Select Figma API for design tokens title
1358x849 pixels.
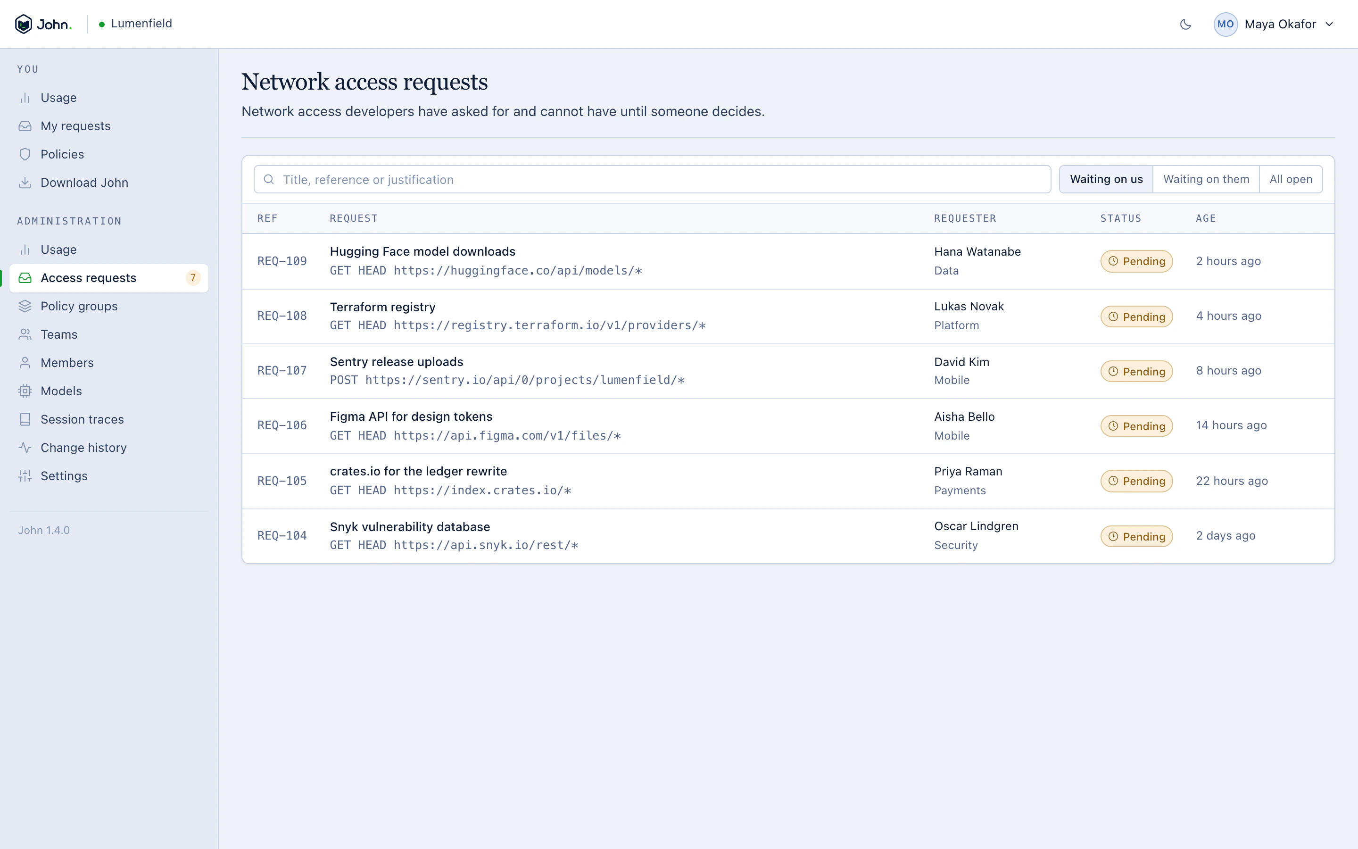point(411,416)
